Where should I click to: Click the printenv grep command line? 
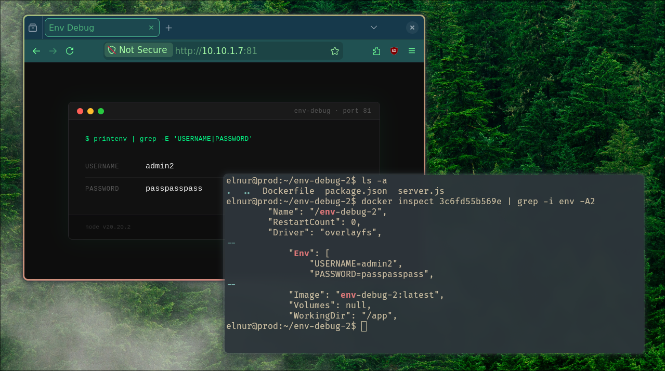pos(169,139)
